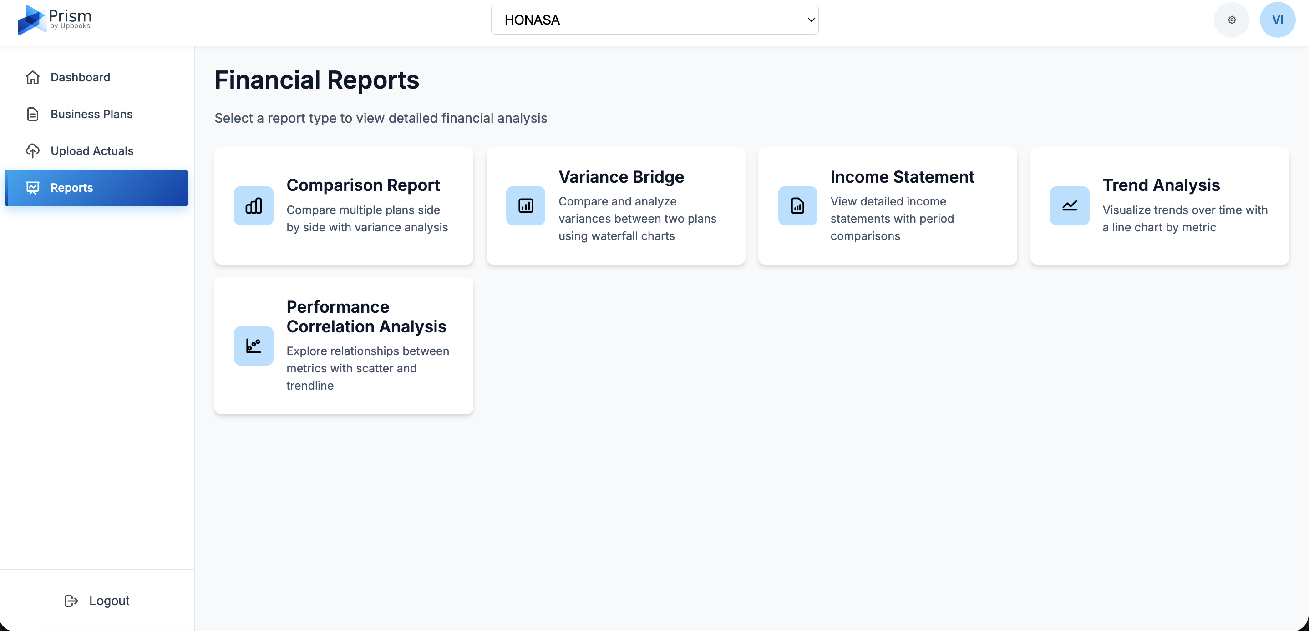Click the Comparison Report bar chart icon
Image resolution: width=1309 pixels, height=631 pixels.
tap(253, 205)
